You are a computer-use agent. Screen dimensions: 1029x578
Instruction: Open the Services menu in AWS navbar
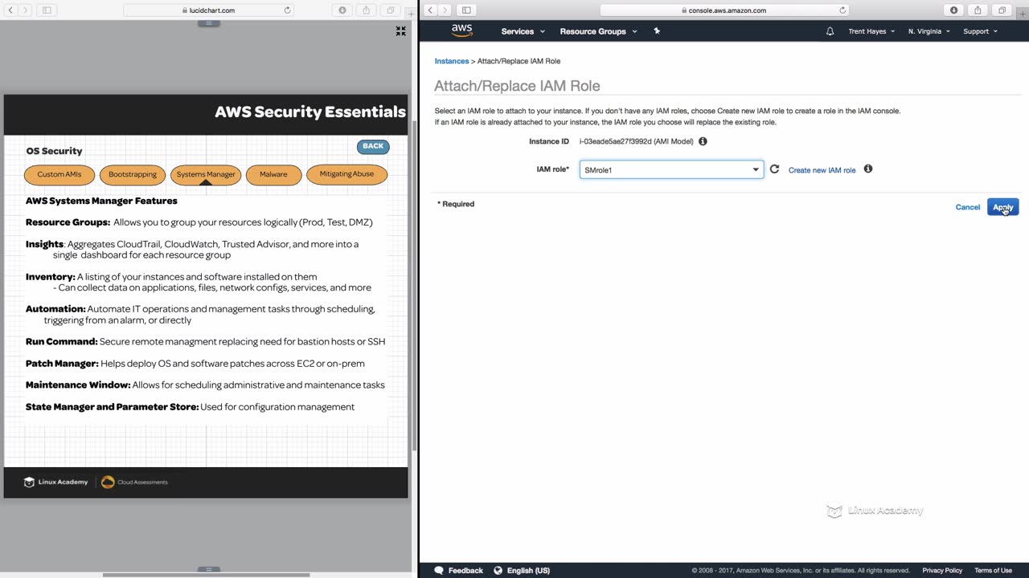523,31
